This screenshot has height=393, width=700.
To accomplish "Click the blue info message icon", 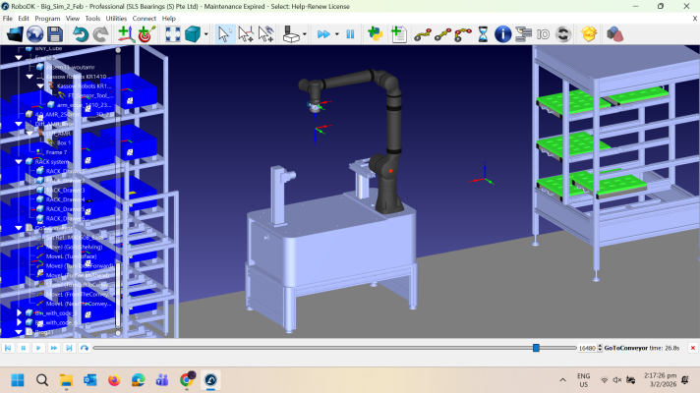I will coord(502,34).
